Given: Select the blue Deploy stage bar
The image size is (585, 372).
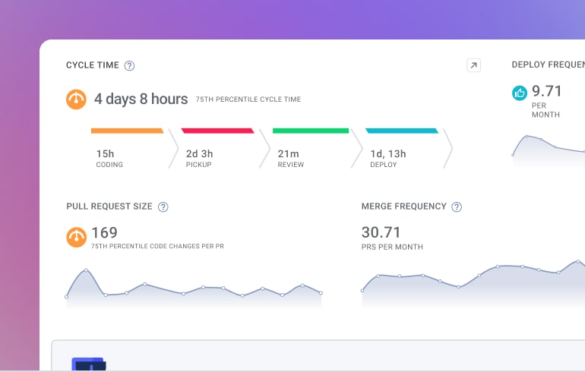Looking at the screenshot, I should 402,131.
